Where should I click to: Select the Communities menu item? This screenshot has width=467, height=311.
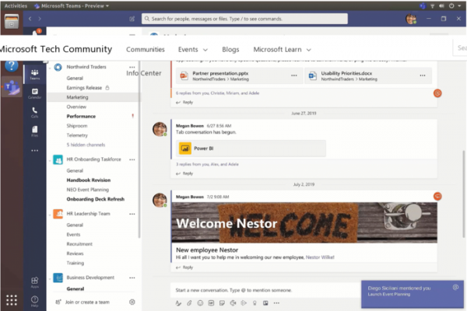coord(146,49)
